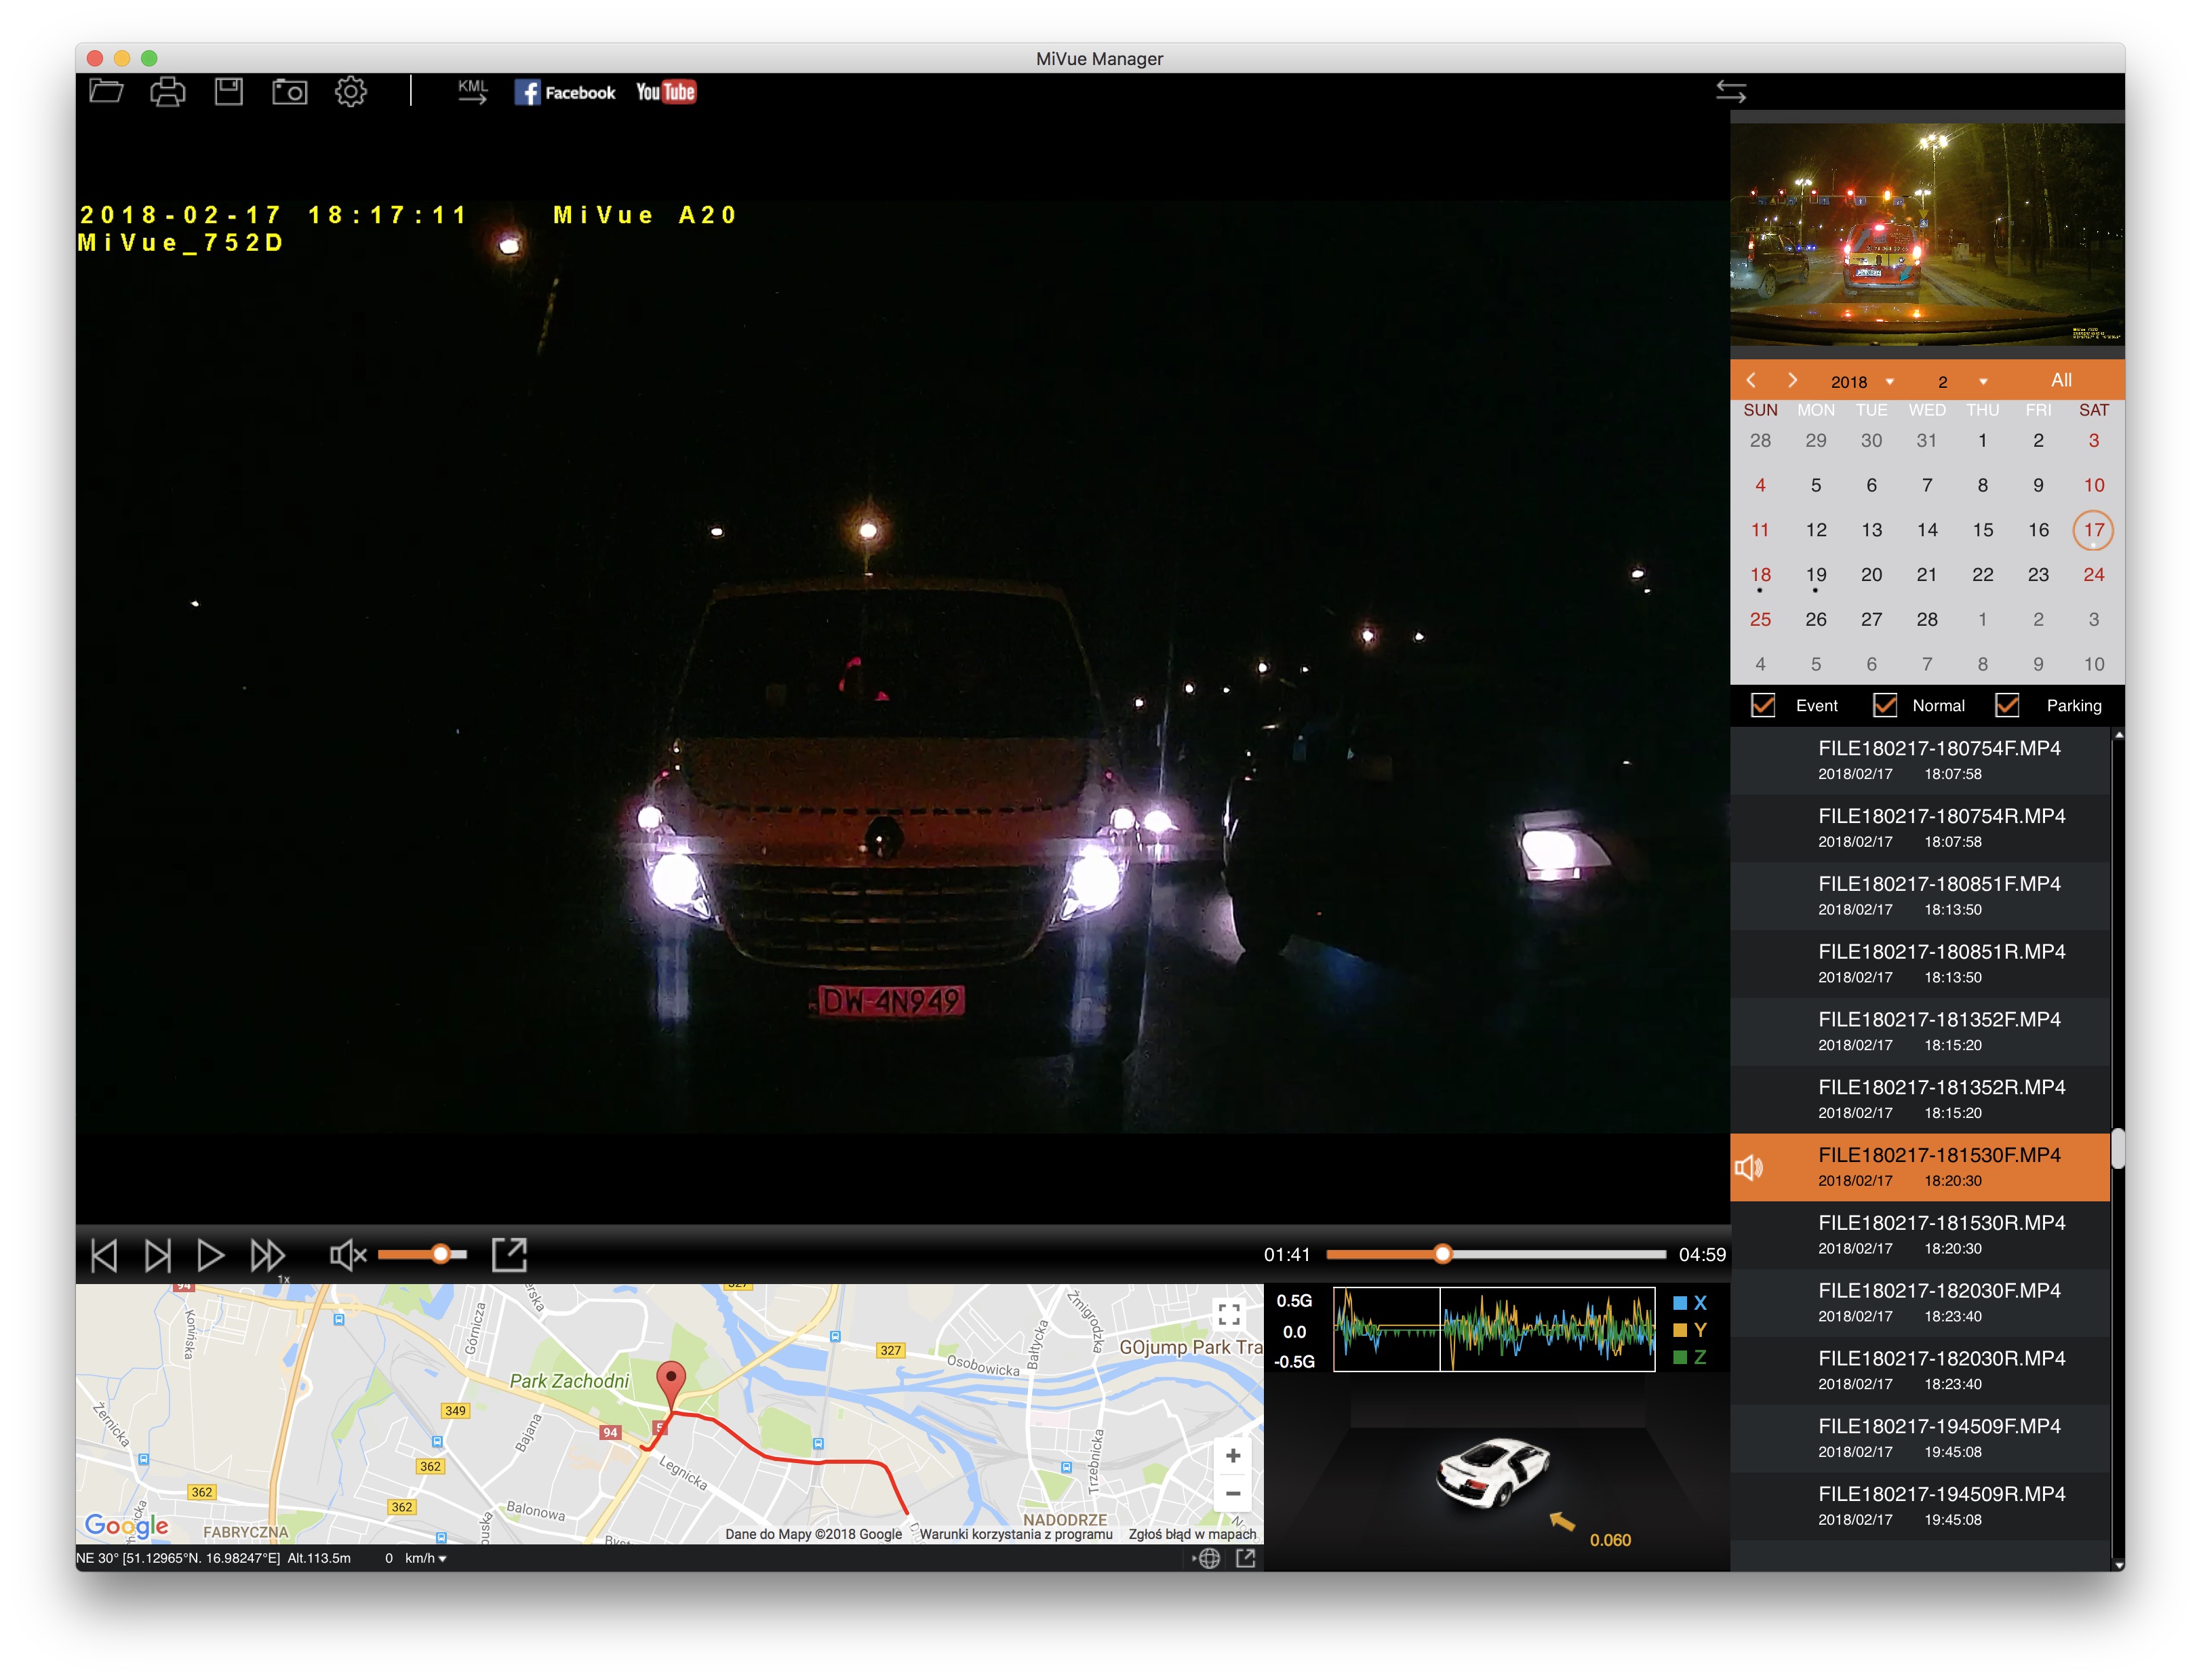The image size is (2201, 1680).
Task: Toggle fullscreen on the map
Action: (x=1229, y=1314)
